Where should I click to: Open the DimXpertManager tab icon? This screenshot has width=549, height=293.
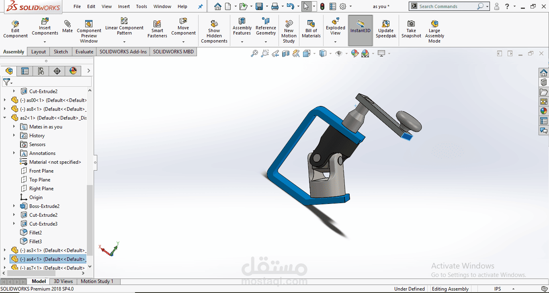(x=57, y=71)
